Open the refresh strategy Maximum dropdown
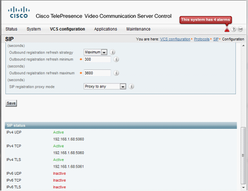248x191 pixels. coord(95,52)
